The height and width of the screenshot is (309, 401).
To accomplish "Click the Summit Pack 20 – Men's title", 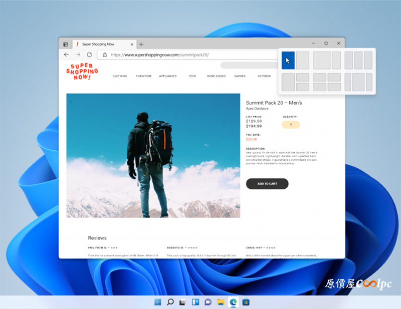I will tap(274, 103).
